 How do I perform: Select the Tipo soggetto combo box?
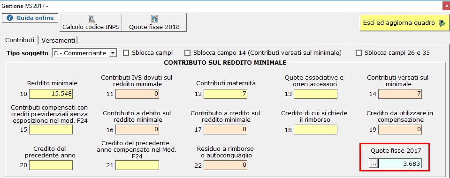[x=84, y=53]
